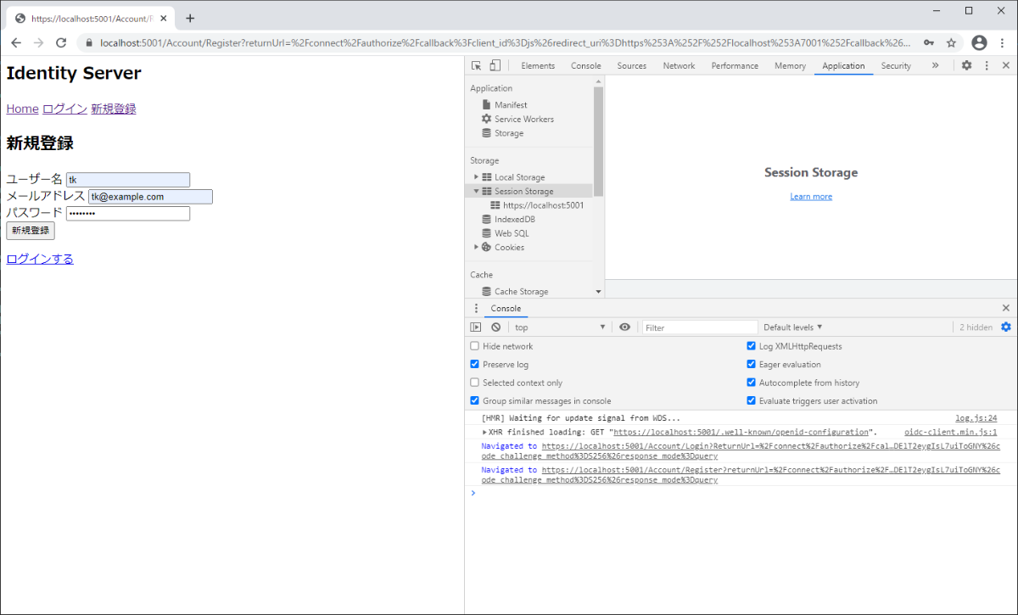Screen dimensions: 1018x615
Task: Open DevTools three-dot customize menu
Action: [x=987, y=65]
